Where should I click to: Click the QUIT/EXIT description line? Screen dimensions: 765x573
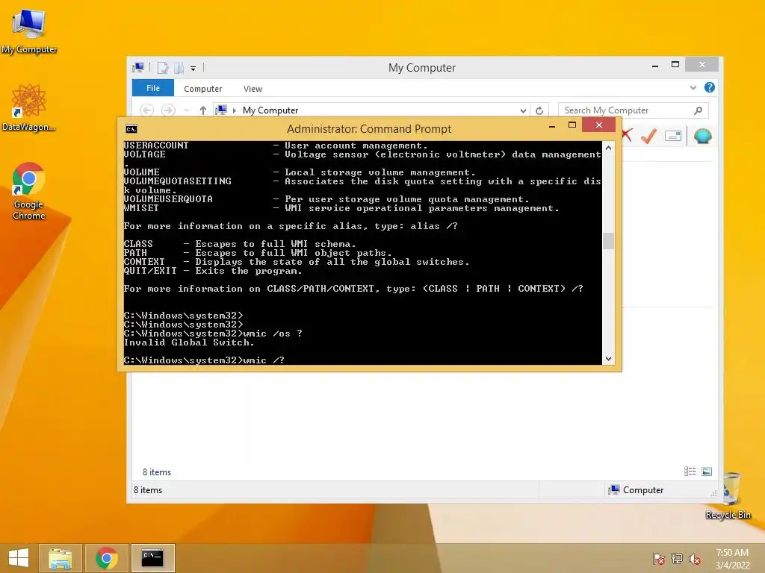click(x=213, y=271)
